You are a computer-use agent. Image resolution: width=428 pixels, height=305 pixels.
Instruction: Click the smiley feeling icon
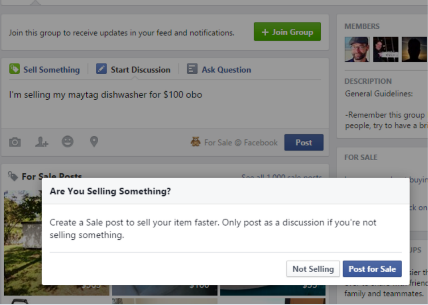point(67,141)
